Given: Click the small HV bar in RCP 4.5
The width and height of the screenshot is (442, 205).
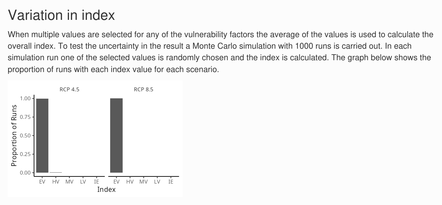Looking at the screenshot, I should pyautogui.click(x=56, y=172).
